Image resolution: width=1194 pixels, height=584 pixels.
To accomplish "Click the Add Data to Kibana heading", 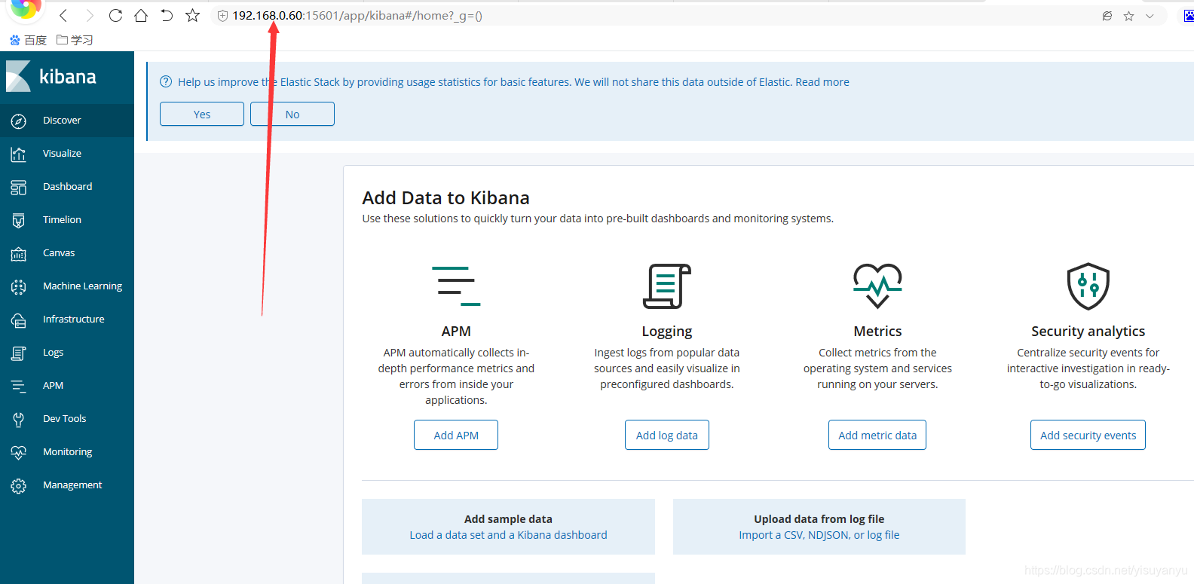I will click(x=445, y=198).
